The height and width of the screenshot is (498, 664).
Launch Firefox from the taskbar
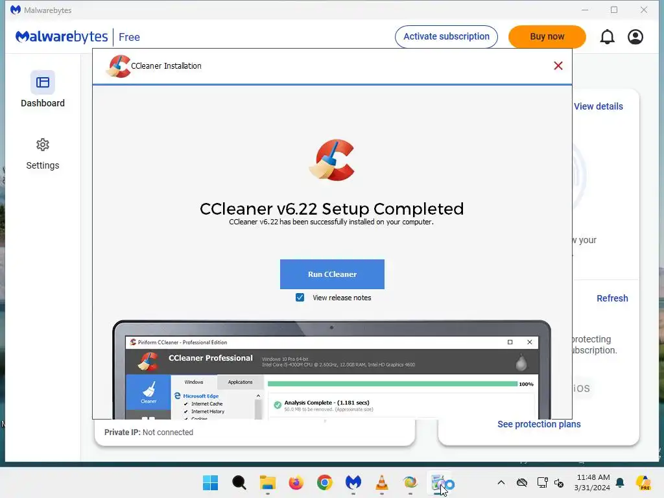click(296, 482)
